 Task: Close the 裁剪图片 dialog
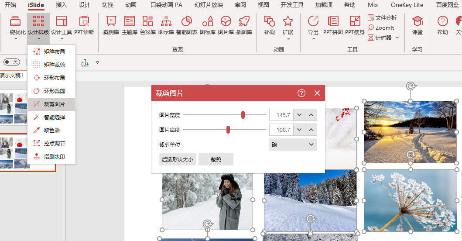[x=317, y=93]
